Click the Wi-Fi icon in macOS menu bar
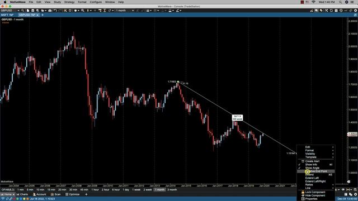358x201 pixels. [x=313, y=2]
